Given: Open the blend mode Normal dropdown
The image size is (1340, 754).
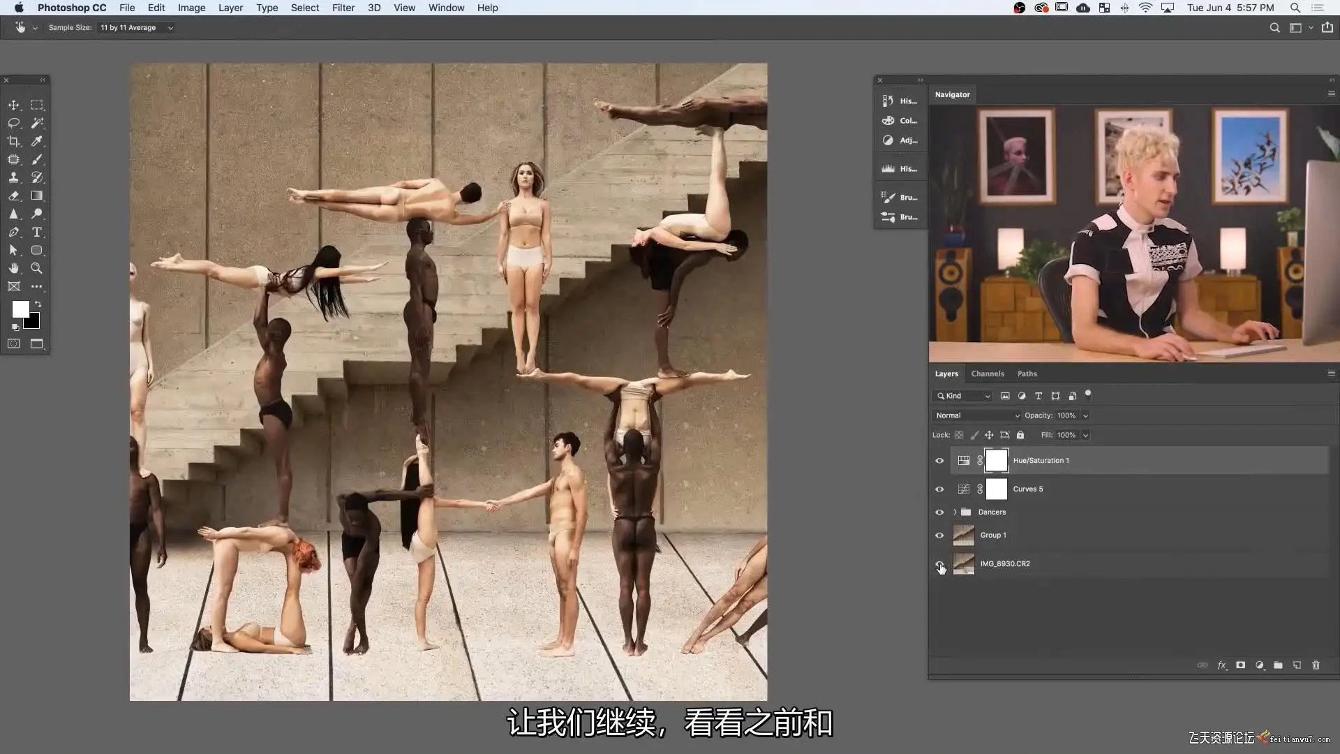Looking at the screenshot, I should (x=976, y=415).
